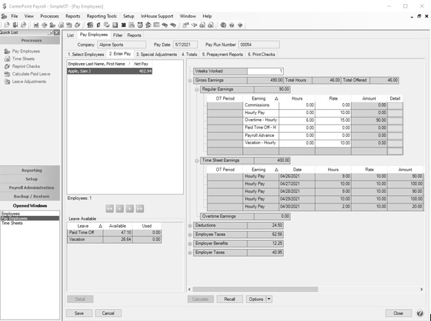431x321 pixels.
Task: Collapse the Gross Earnings section
Action: [x=190, y=80]
